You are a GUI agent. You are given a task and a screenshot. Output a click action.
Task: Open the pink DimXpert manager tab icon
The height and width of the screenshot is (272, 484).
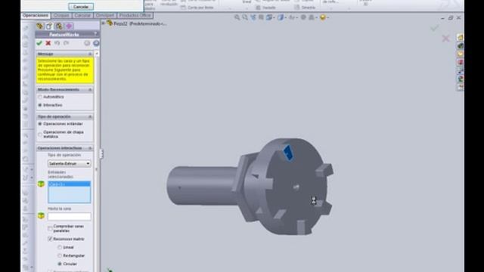click(69, 26)
